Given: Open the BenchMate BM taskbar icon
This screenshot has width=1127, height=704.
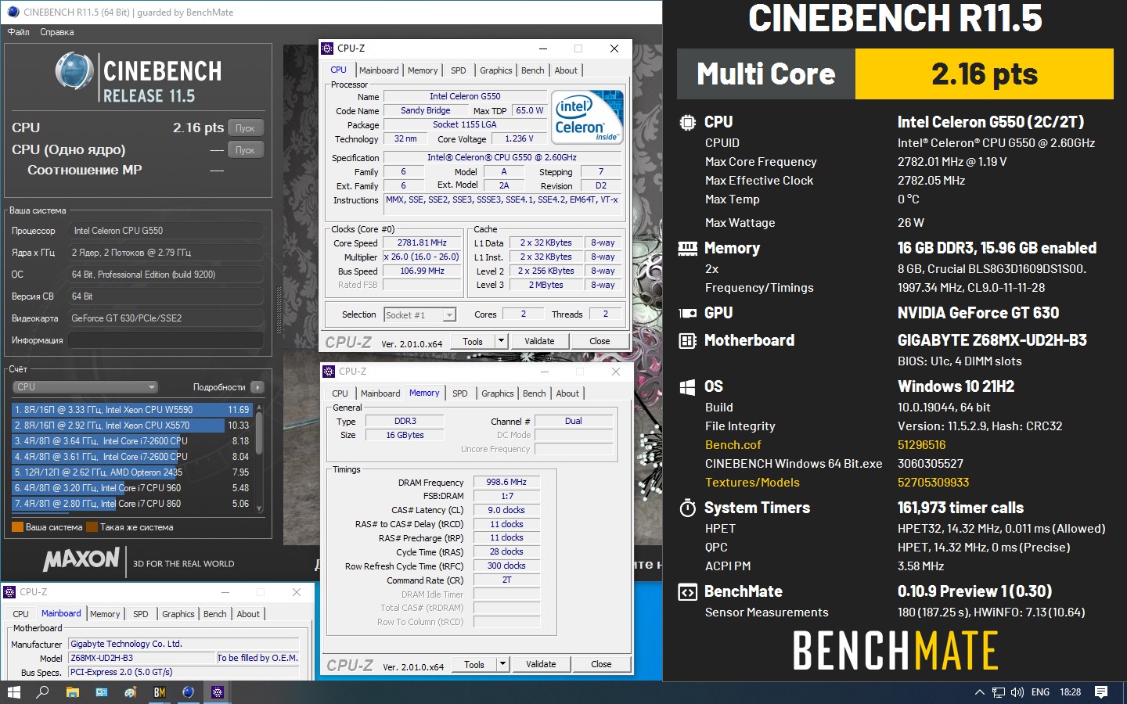Looking at the screenshot, I should pos(160,692).
